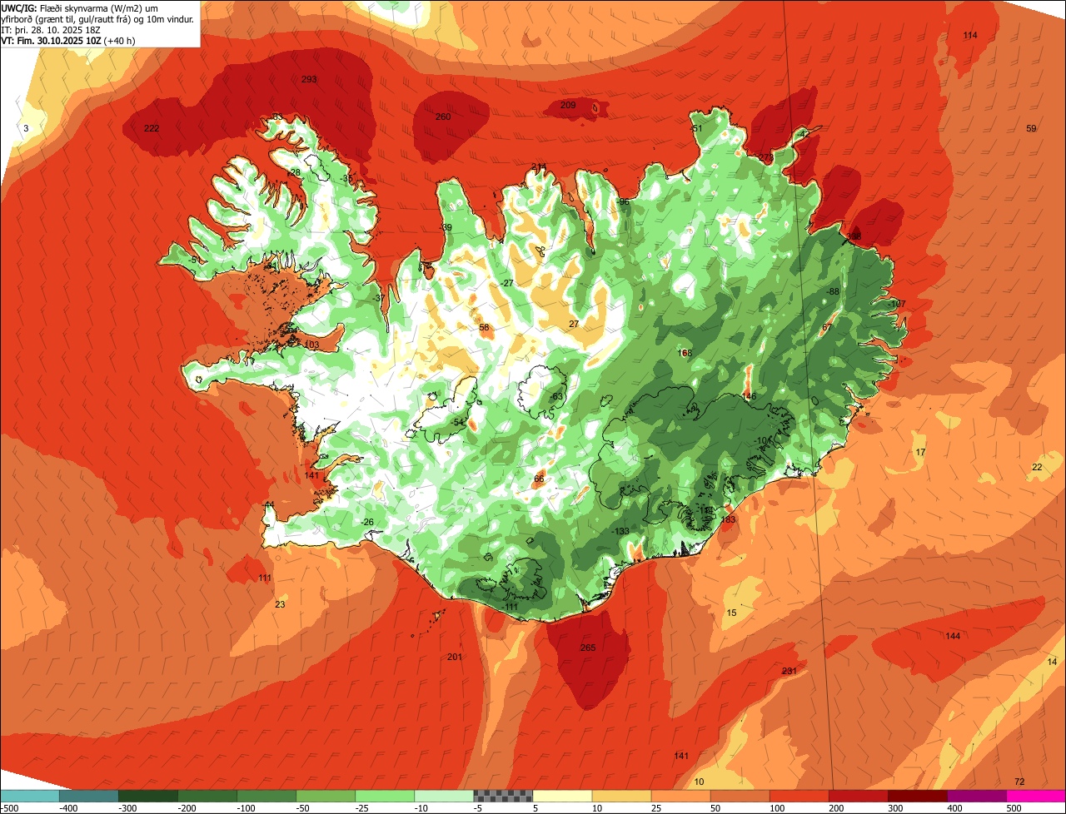Click the map value 209
This screenshot has width=1066, height=814.
(568, 105)
